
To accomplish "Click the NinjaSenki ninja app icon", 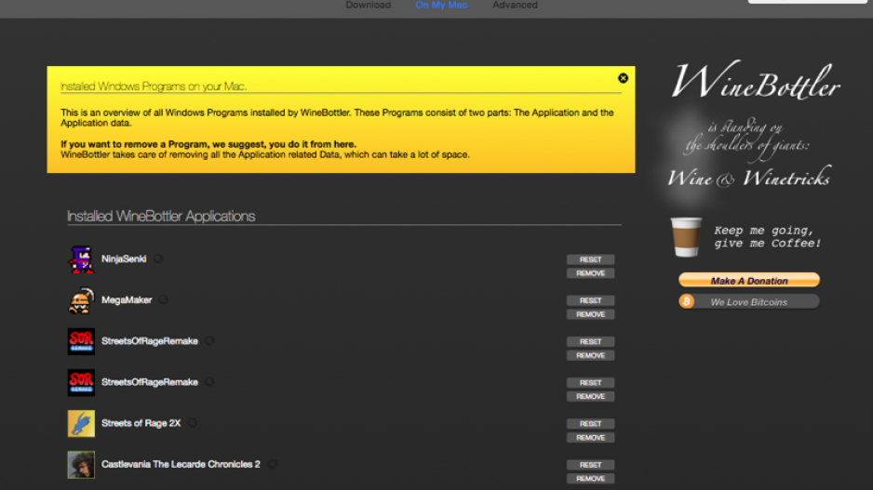I will coord(81,259).
